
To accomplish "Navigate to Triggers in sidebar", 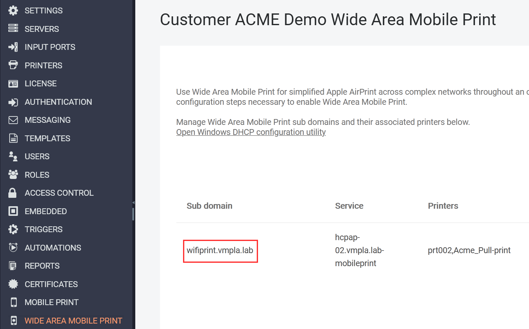I will [44, 229].
